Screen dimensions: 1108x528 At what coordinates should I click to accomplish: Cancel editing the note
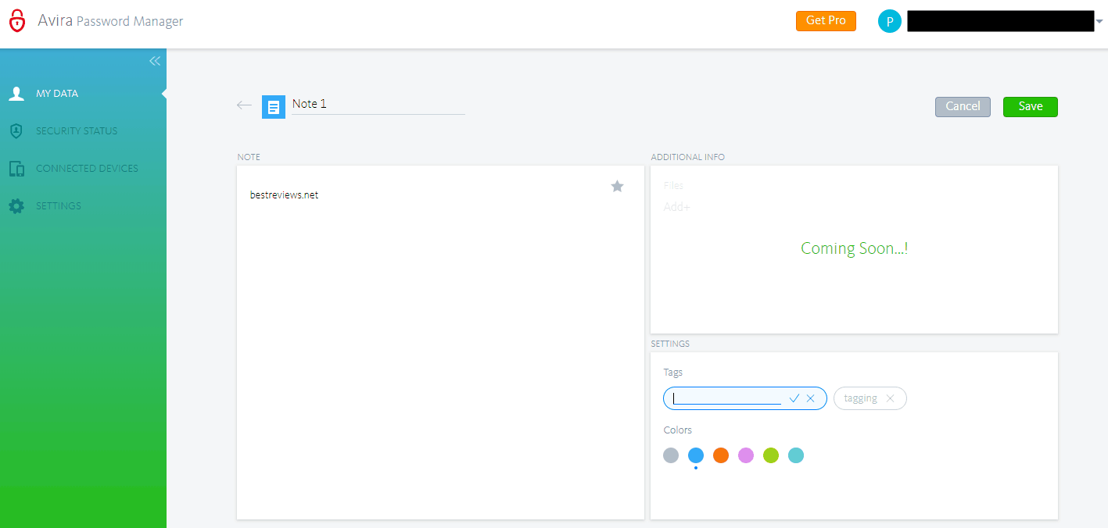pyautogui.click(x=963, y=106)
